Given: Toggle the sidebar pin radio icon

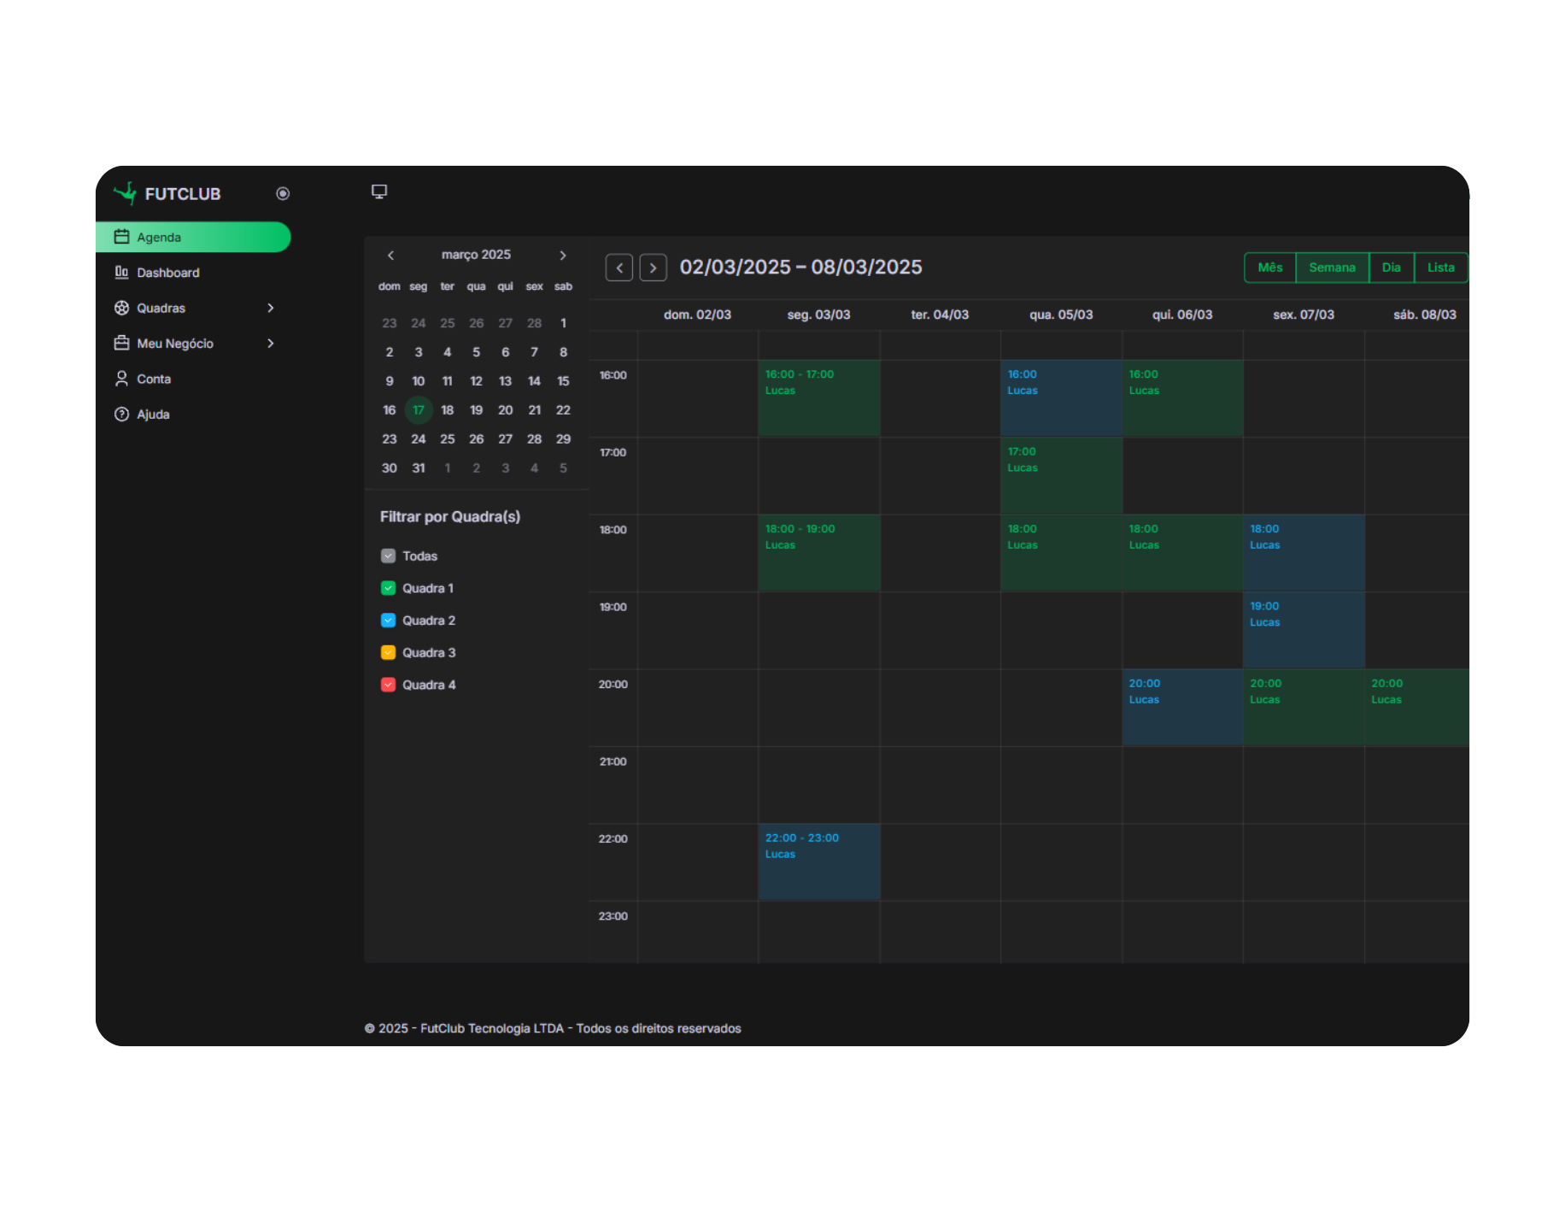Looking at the screenshot, I should 283,194.
